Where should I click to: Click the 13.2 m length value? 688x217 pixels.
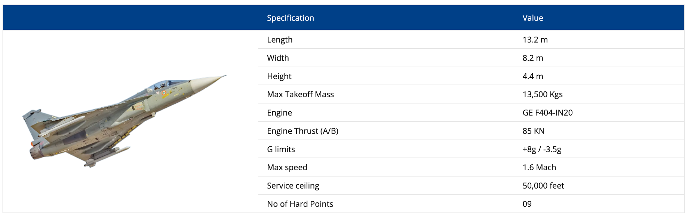pyautogui.click(x=535, y=40)
